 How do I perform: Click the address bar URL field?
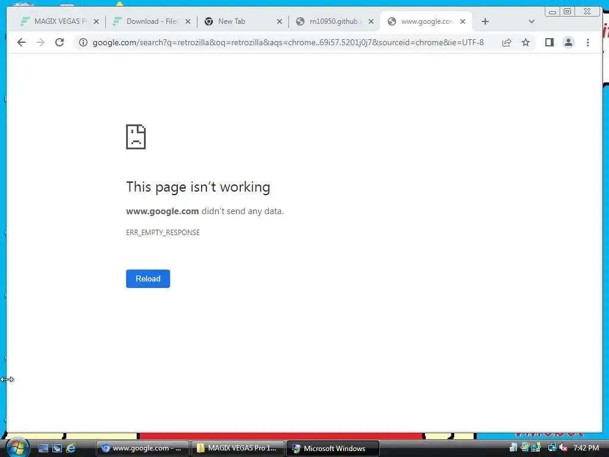point(288,42)
